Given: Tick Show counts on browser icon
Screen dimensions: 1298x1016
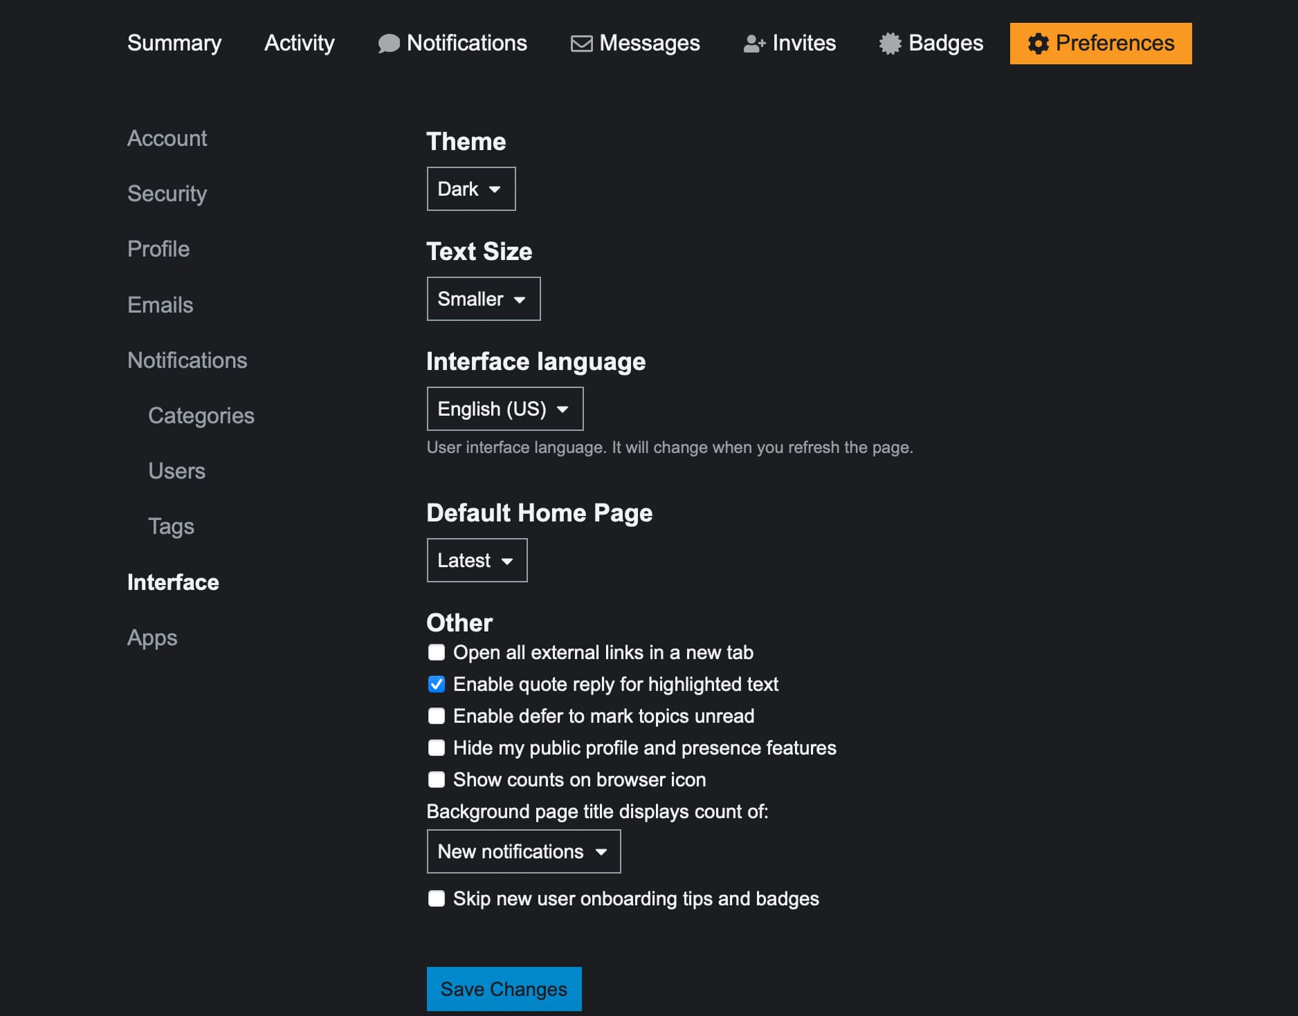Looking at the screenshot, I should pos(437,779).
